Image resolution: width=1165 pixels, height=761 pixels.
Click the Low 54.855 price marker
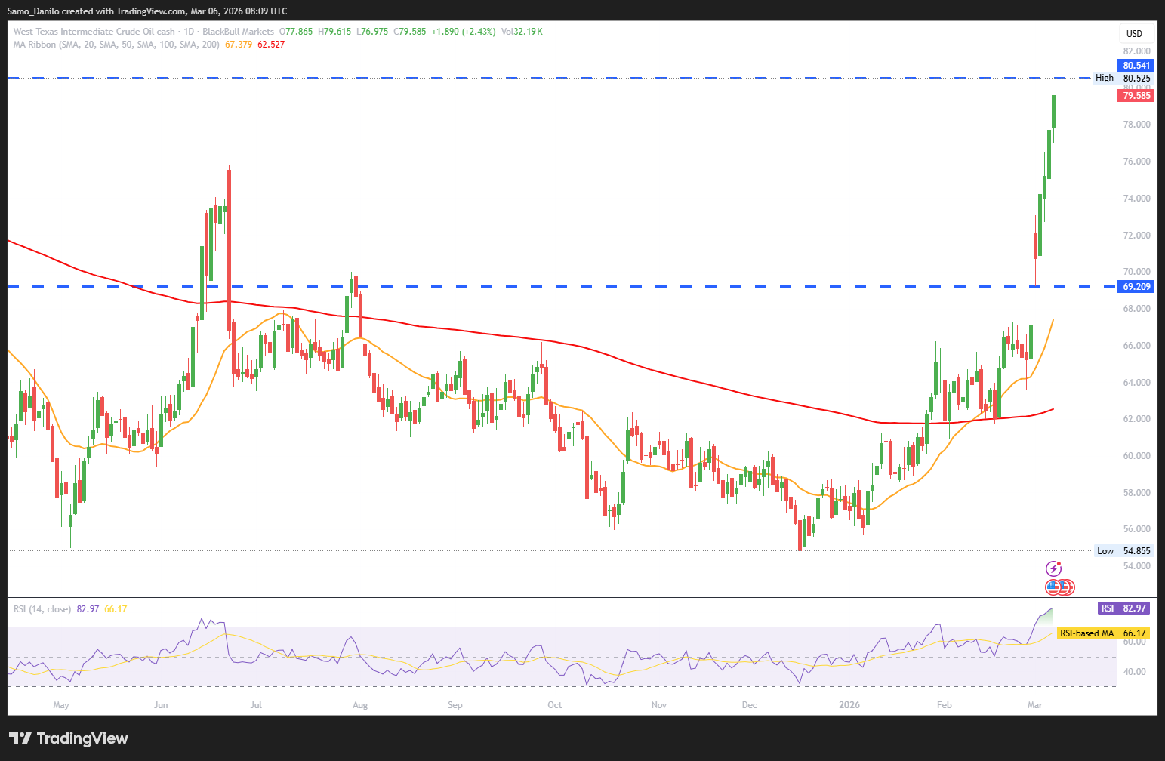1124,551
